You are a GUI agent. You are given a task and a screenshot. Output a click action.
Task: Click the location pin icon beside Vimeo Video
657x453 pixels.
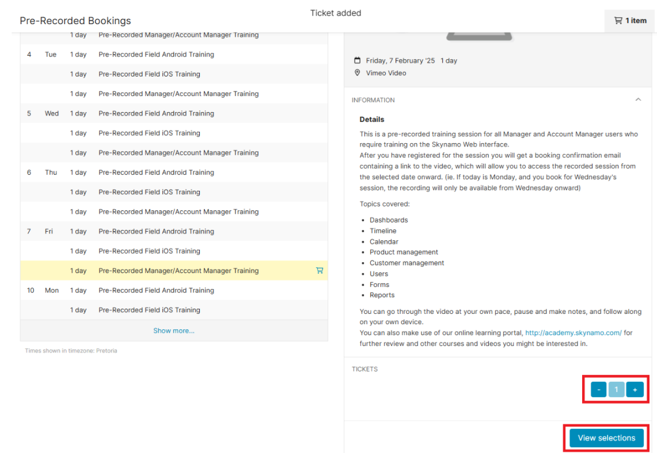358,73
